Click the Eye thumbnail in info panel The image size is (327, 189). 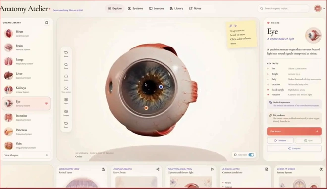(x=313, y=35)
